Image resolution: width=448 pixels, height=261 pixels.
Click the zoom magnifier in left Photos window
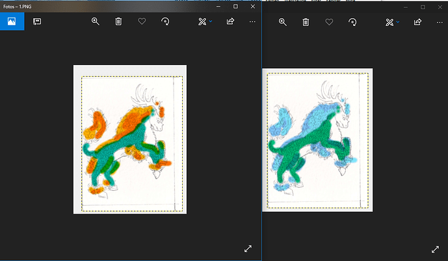[96, 21]
